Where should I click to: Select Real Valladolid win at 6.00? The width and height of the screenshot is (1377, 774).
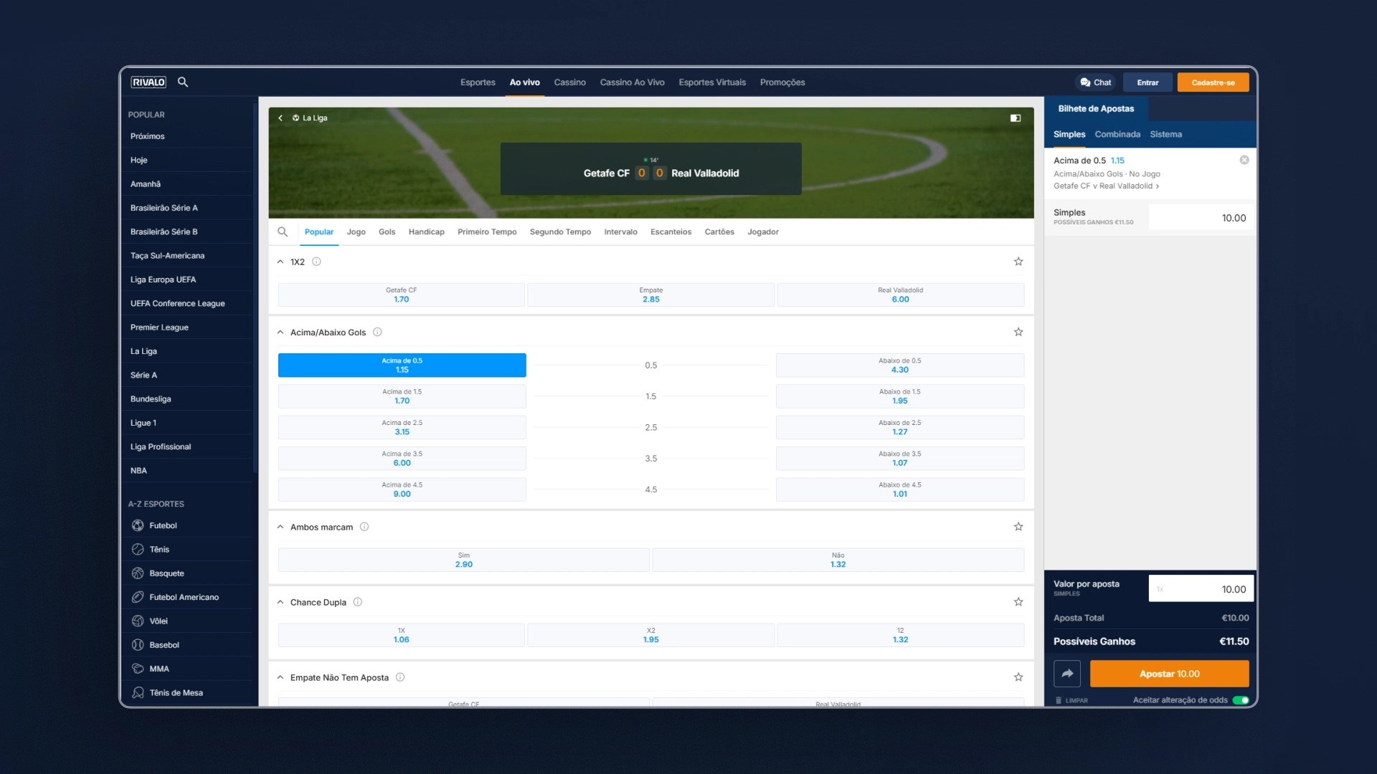click(x=900, y=295)
